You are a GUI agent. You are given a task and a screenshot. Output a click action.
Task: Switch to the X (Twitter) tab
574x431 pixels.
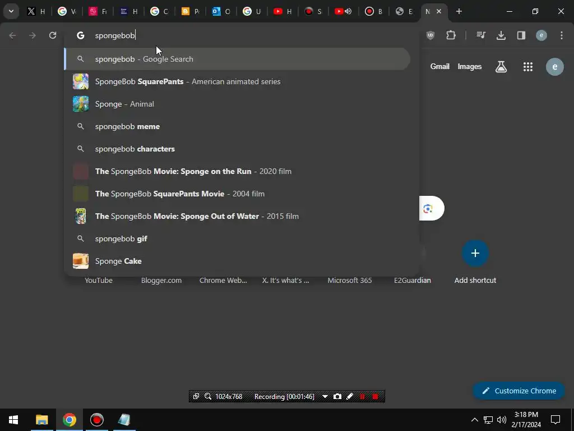(36, 11)
